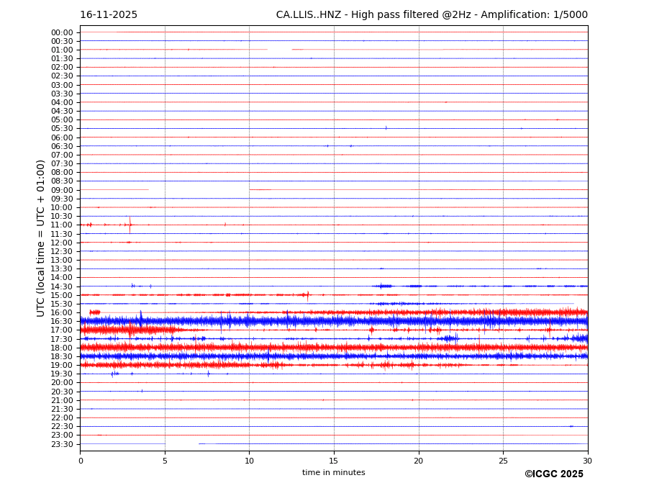Click the 5 tick on the minutes axis
Screen dimensions: 667x501
click(165, 461)
